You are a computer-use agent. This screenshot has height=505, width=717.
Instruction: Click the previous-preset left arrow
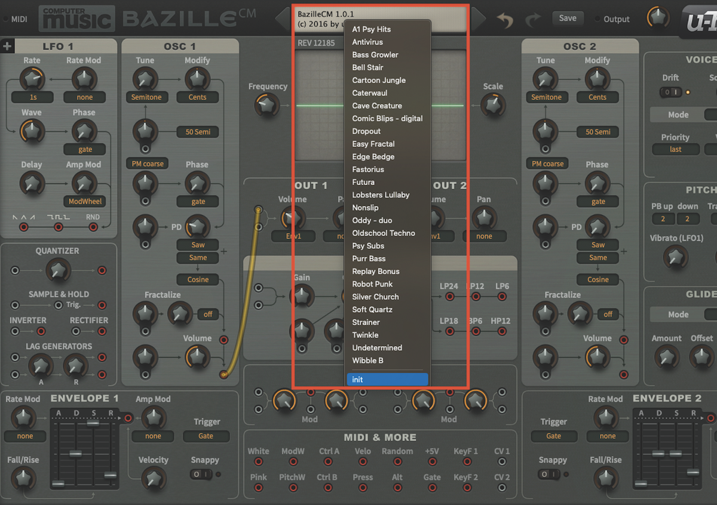tap(282, 19)
